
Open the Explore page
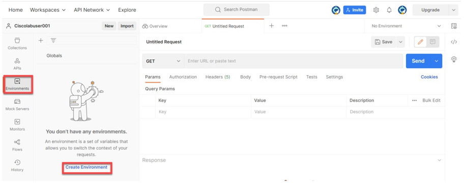tap(127, 10)
